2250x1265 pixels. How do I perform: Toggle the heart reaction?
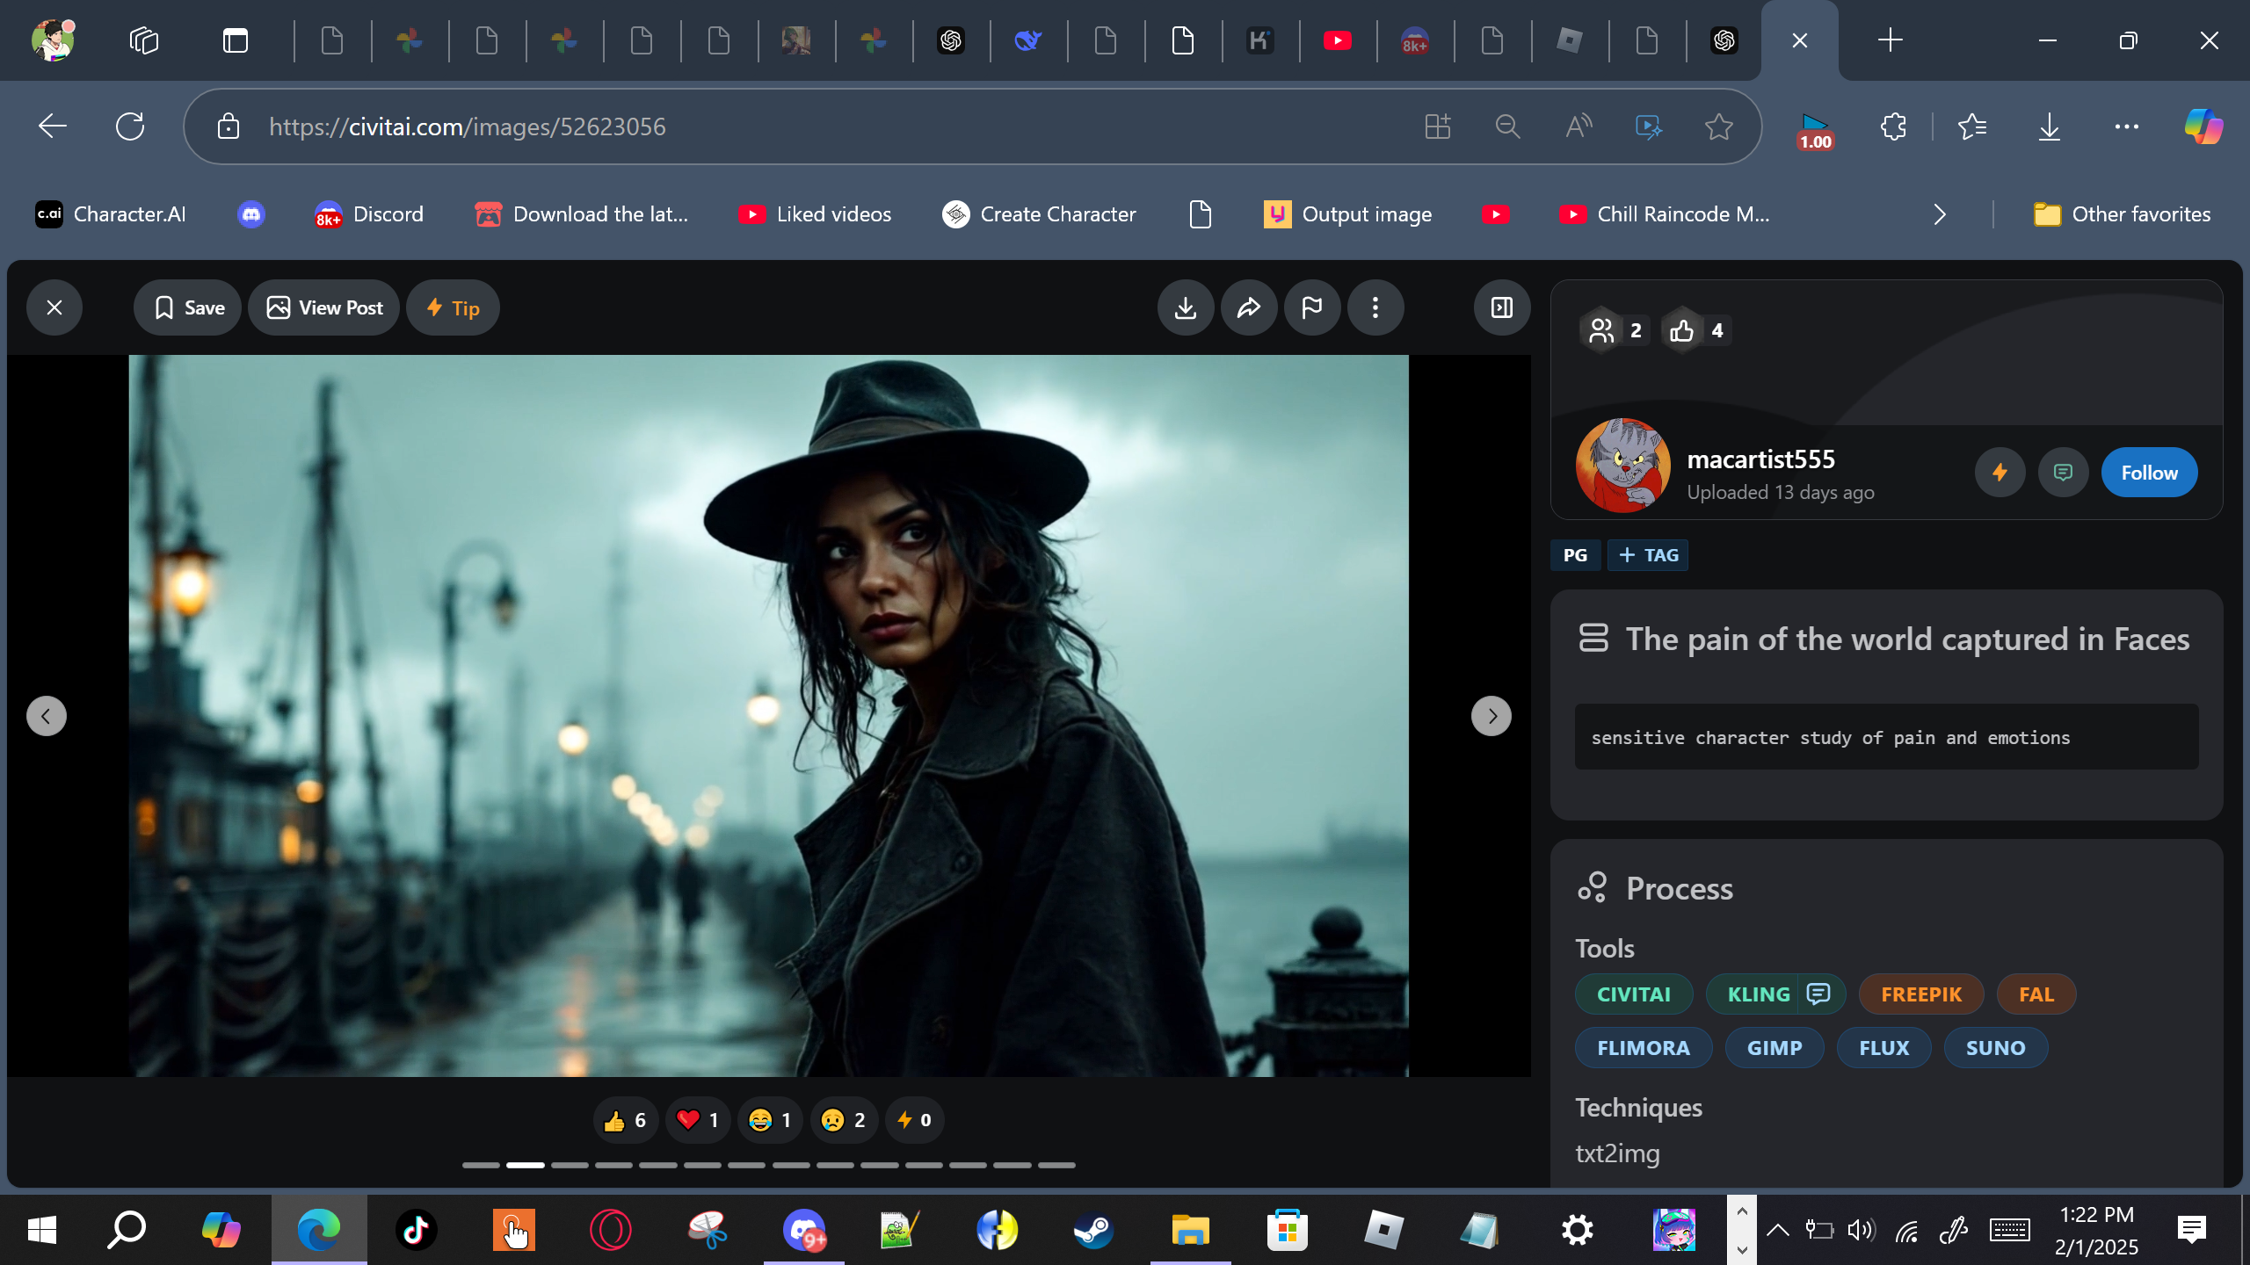697,1120
